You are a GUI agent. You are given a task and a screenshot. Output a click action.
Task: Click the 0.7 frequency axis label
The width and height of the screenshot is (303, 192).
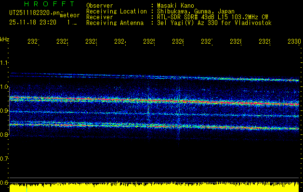[x=4, y=159]
